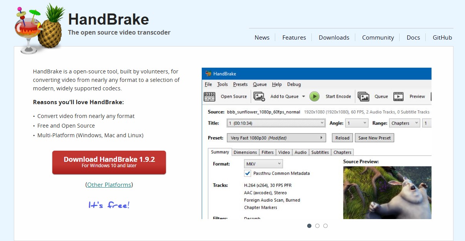The image size is (465, 241).
Task: Go to the Community page
Action: (378, 38)
